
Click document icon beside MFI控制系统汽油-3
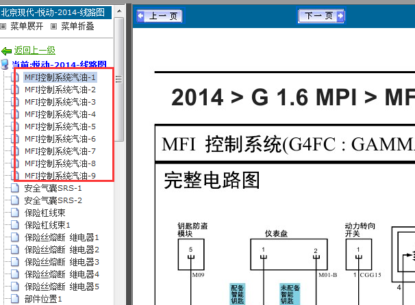tap(15, 102)
